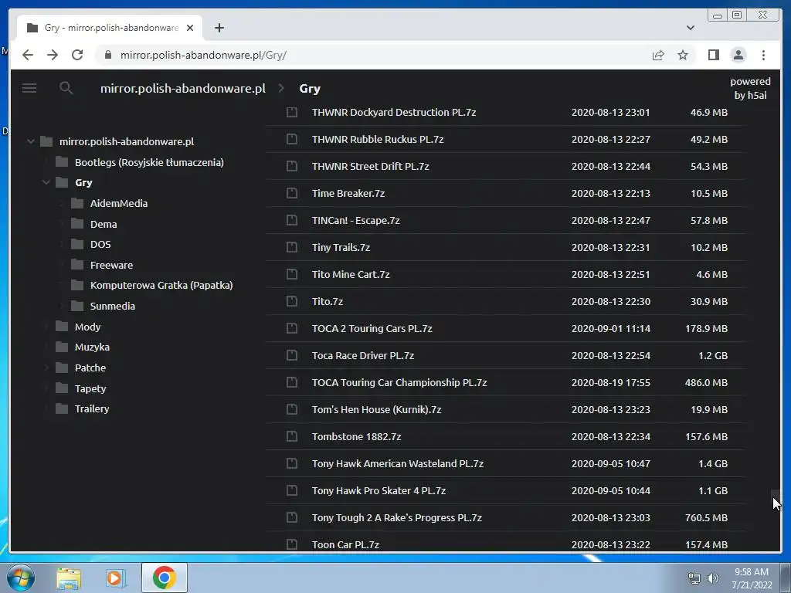
Task: Download TOCA 2 Touring Cars PL.7z
Action: click(x=372, y=328)
